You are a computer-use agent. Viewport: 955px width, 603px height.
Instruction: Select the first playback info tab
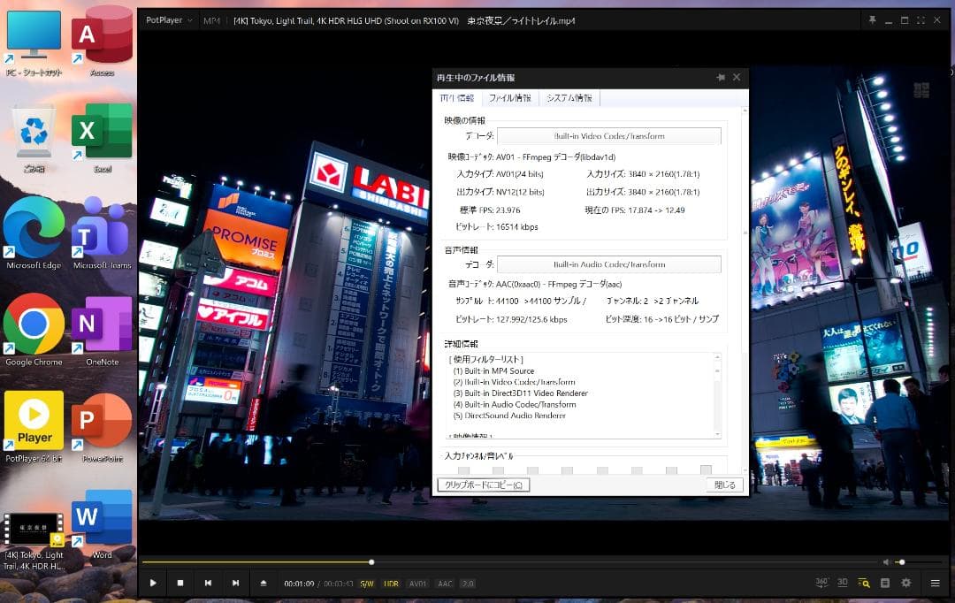point(457,97)
